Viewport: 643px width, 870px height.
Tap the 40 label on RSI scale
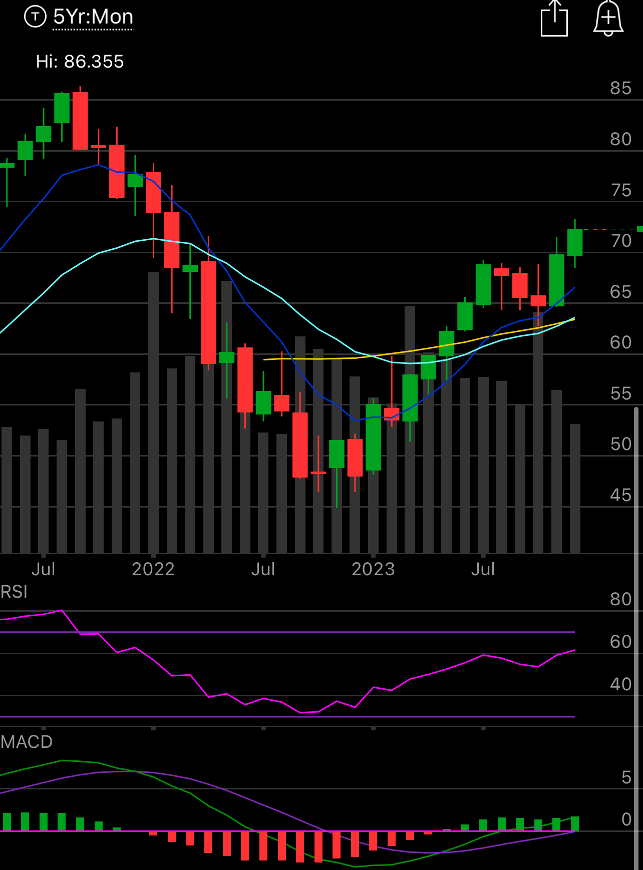pyautogui.click(x=621, y=684)
